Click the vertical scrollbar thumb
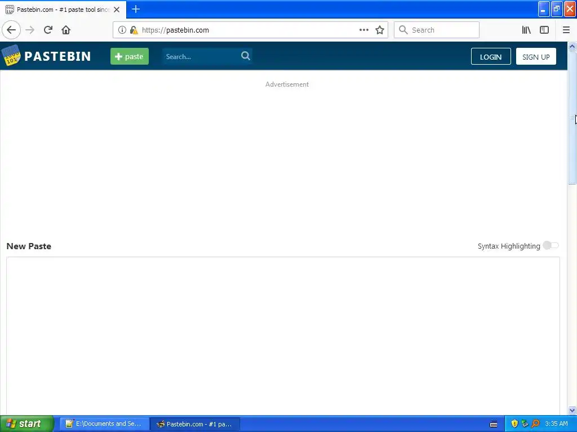The width and height of the screenshot is (577, 432). [x=572, y=118]
